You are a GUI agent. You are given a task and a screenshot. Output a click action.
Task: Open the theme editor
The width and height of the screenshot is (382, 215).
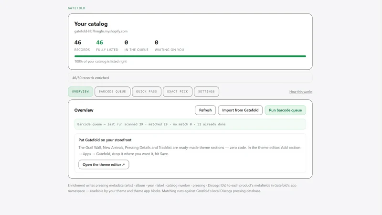pyautogui.click(x=104, y=164)
